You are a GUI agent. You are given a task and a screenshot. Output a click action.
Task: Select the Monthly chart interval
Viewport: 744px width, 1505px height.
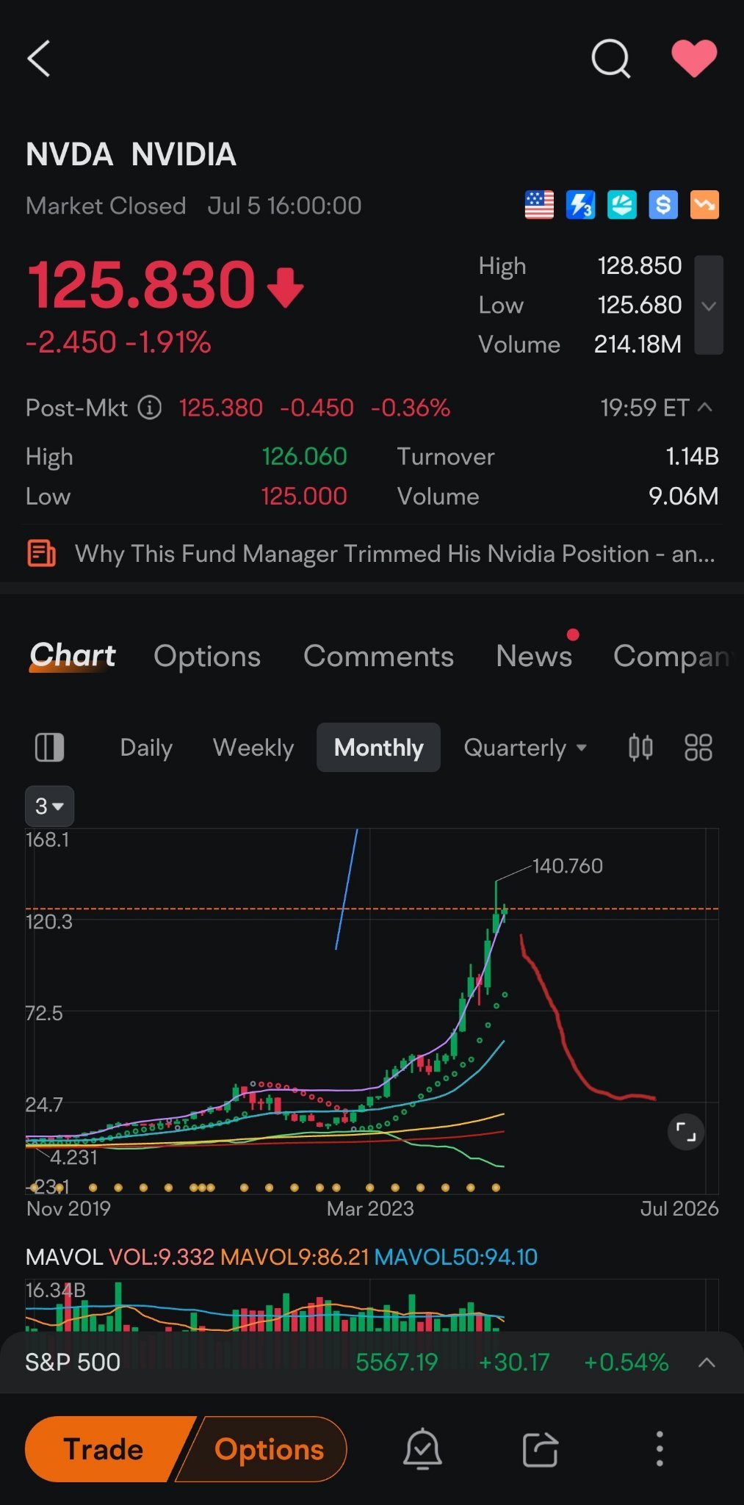(x=378, y=748)
